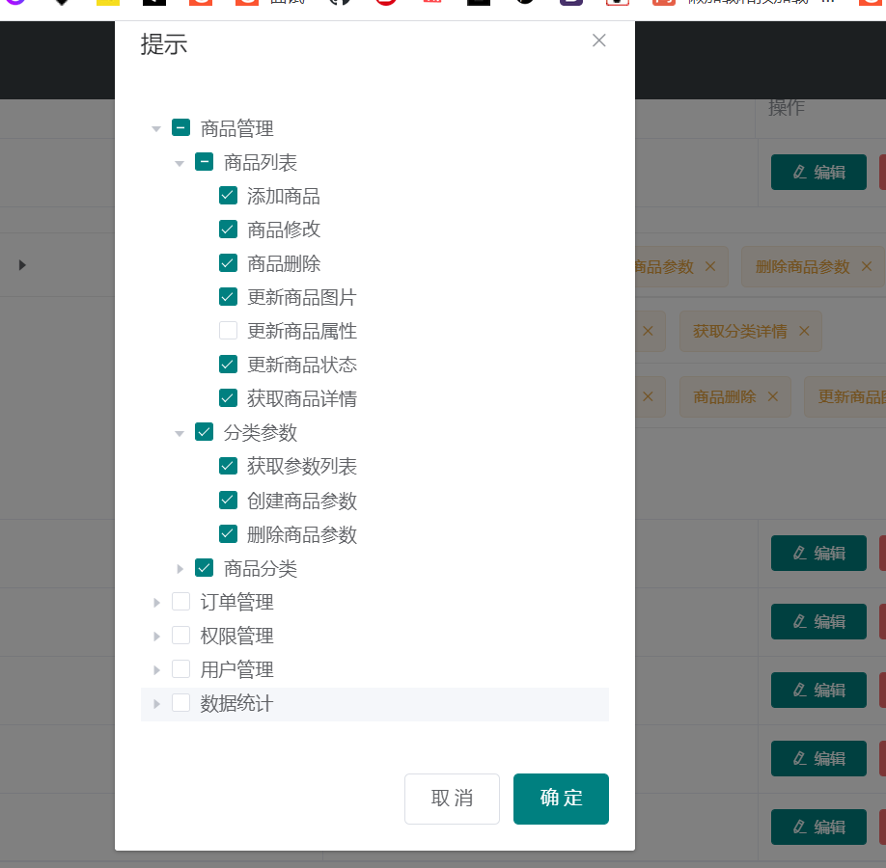Uncheck the 获取商品详情 checkbox
Image resolution: width=886 pixels, height=868 pixels.
[x=229, y=398]
